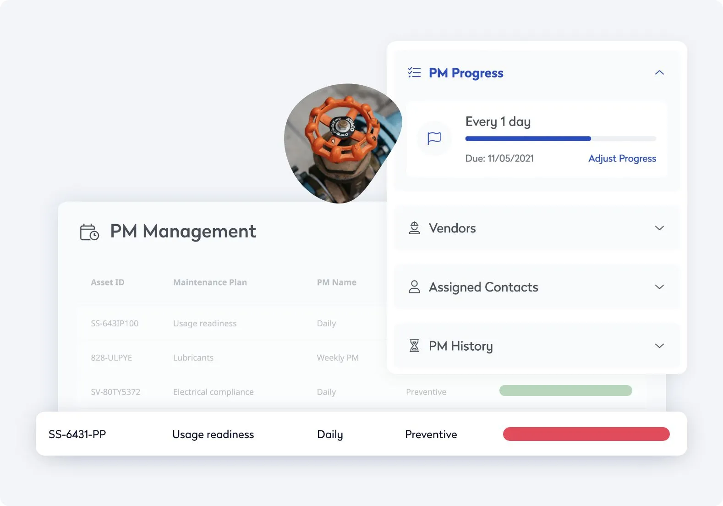Click the orange valve photo thumbnail

coord(343,143)
